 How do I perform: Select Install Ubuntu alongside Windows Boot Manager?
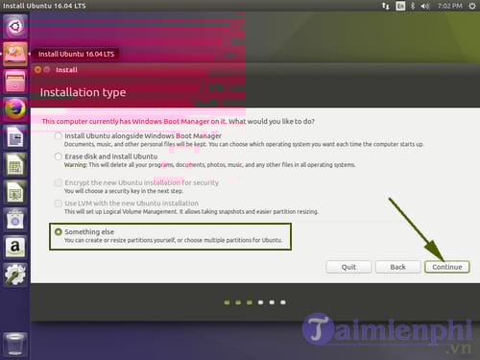(58, 136)
